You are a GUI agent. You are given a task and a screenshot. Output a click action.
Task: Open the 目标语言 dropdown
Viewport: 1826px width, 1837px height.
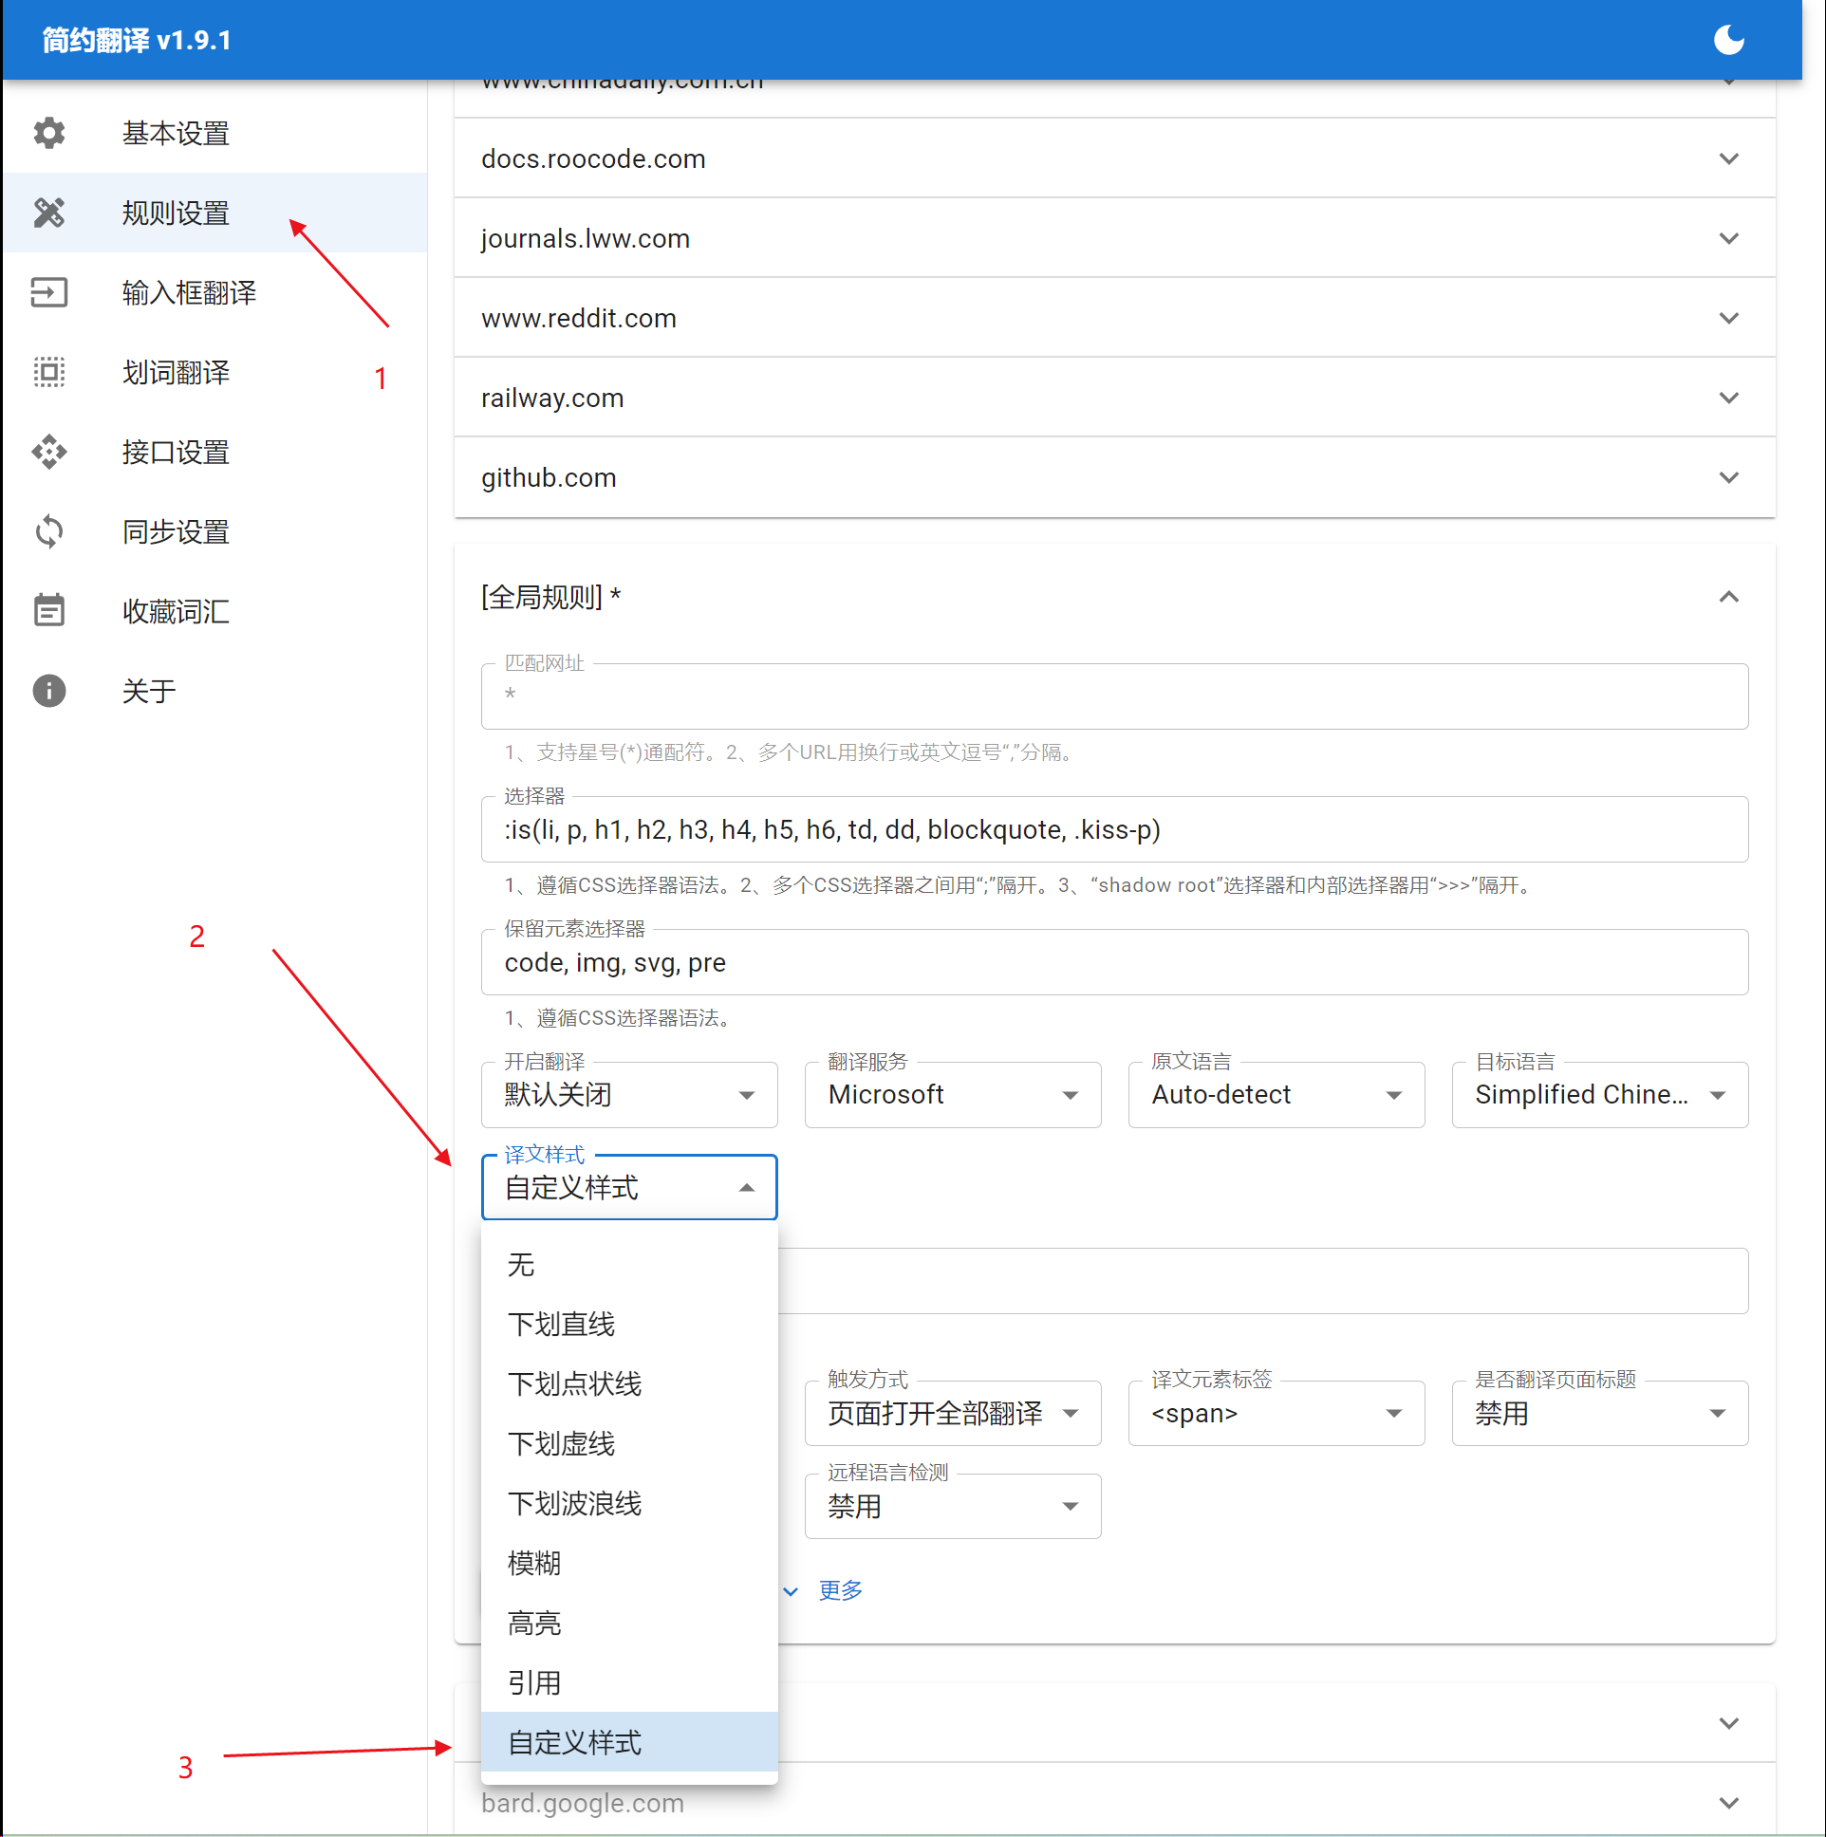1599,1095
